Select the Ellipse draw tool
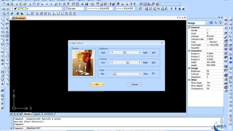This screenshot has width=233, height=131. click(2, 52)
